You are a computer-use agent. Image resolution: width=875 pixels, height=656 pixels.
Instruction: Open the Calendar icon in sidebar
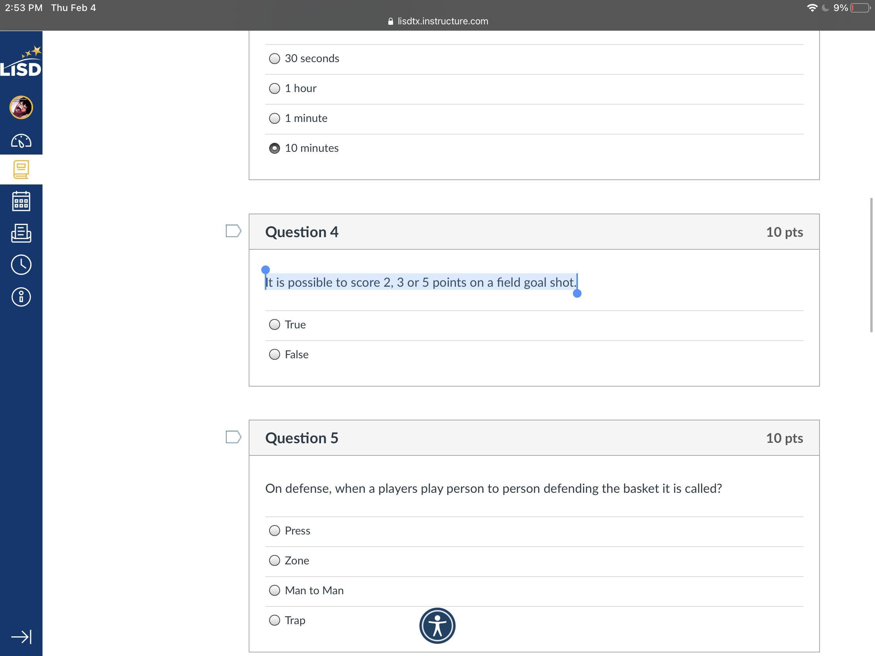tap(21, 201)
